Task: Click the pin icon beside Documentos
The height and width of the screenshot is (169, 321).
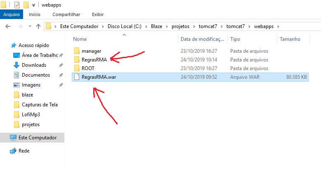Action: tap(61, 75)
